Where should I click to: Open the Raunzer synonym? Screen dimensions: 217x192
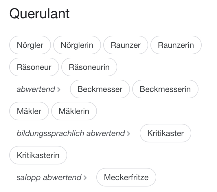pyautogui.click(x=126, y=45)
